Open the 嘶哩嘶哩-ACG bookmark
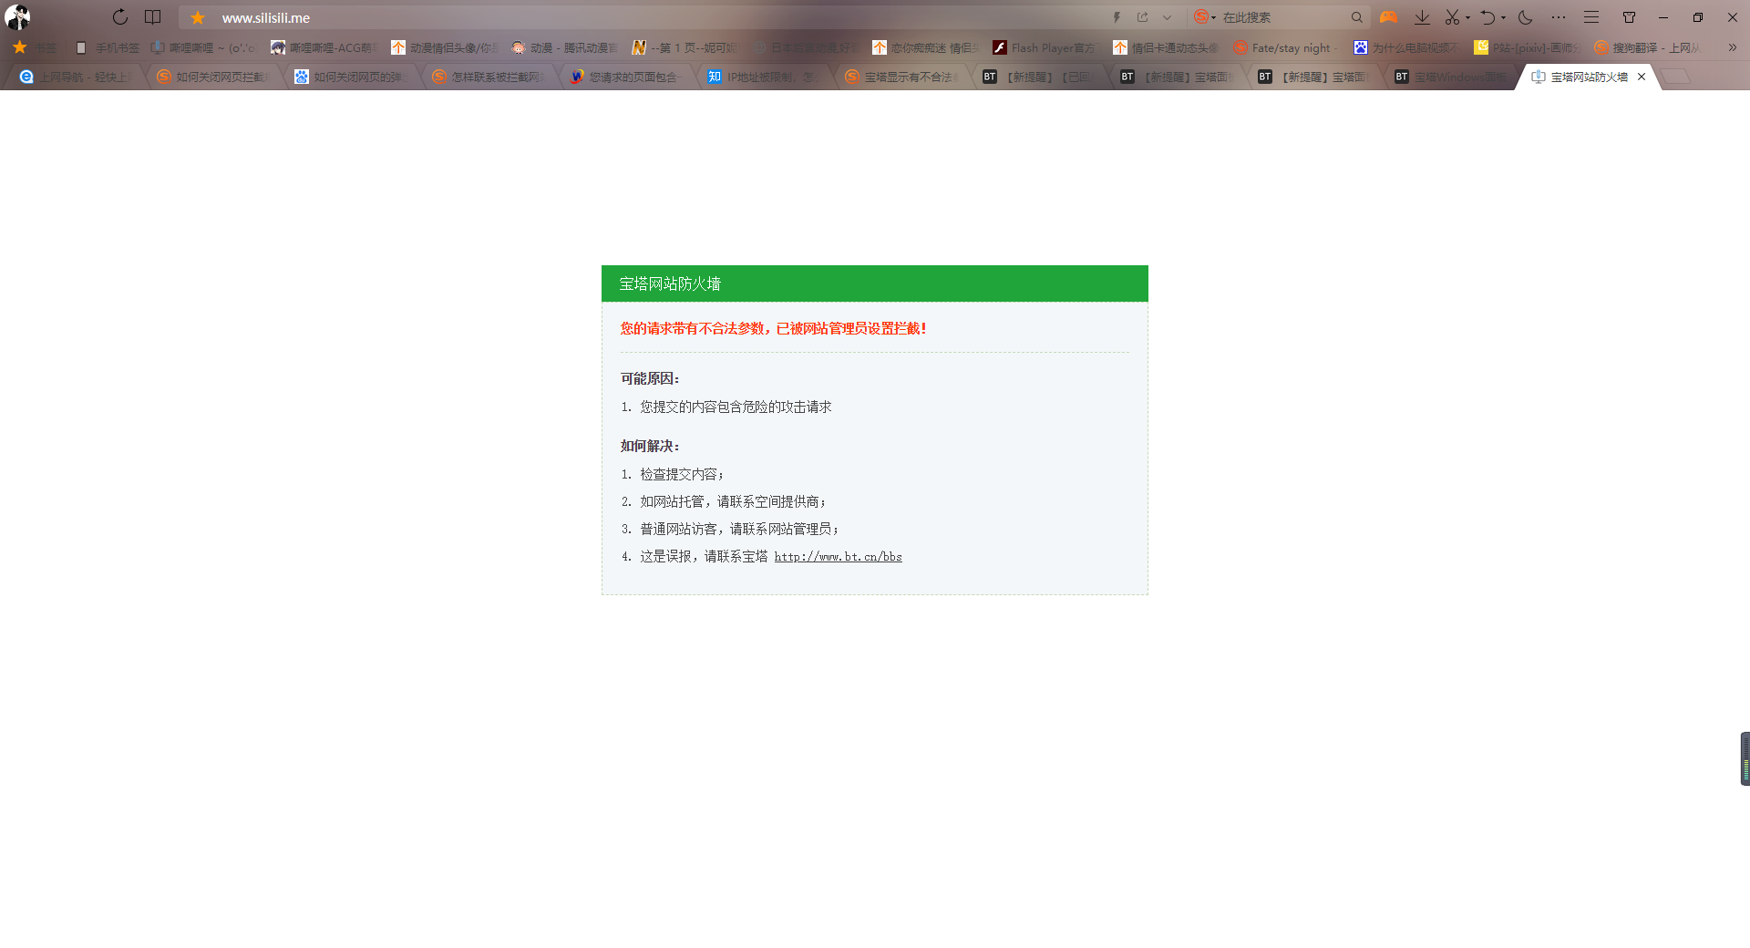 coord(324,47)
